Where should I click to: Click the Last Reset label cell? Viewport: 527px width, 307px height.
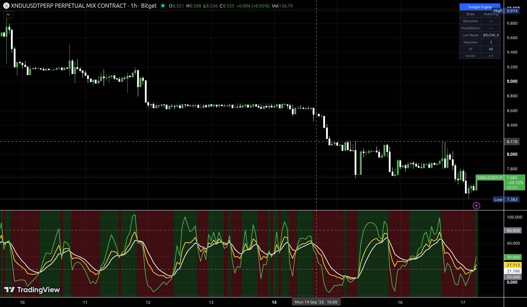[x=471, y=35]
